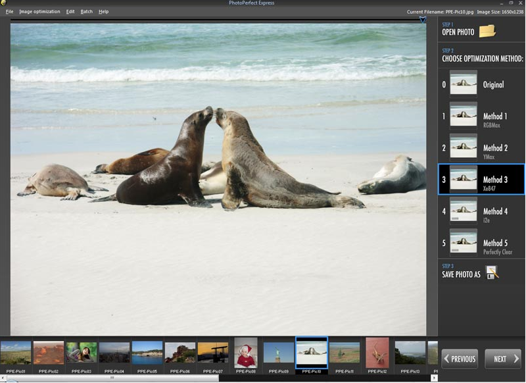Click the thumbnail strip scrollbar right arrow
Viewport: 526px width, 383px height.
[434, 378]
